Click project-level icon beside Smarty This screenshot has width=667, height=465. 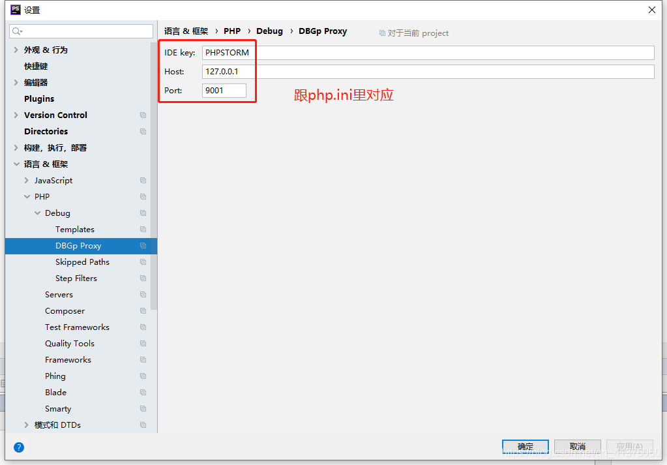pyautogui.click(x=143, y=409)
